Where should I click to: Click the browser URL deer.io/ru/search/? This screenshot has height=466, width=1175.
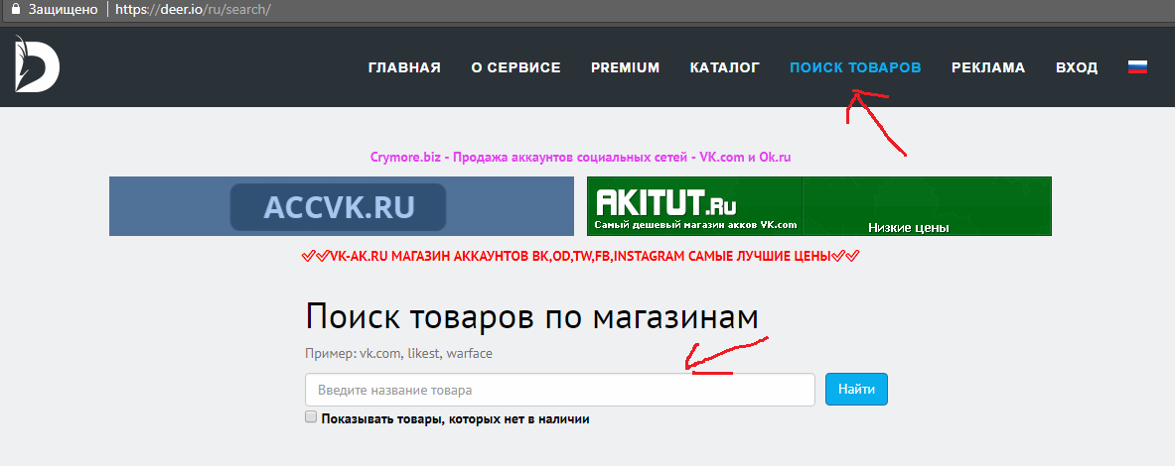pos(193,11)
